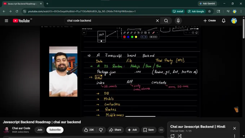Toggle shuffle playlist
This screenshot has width=245, height=138.
coord(179,136)
